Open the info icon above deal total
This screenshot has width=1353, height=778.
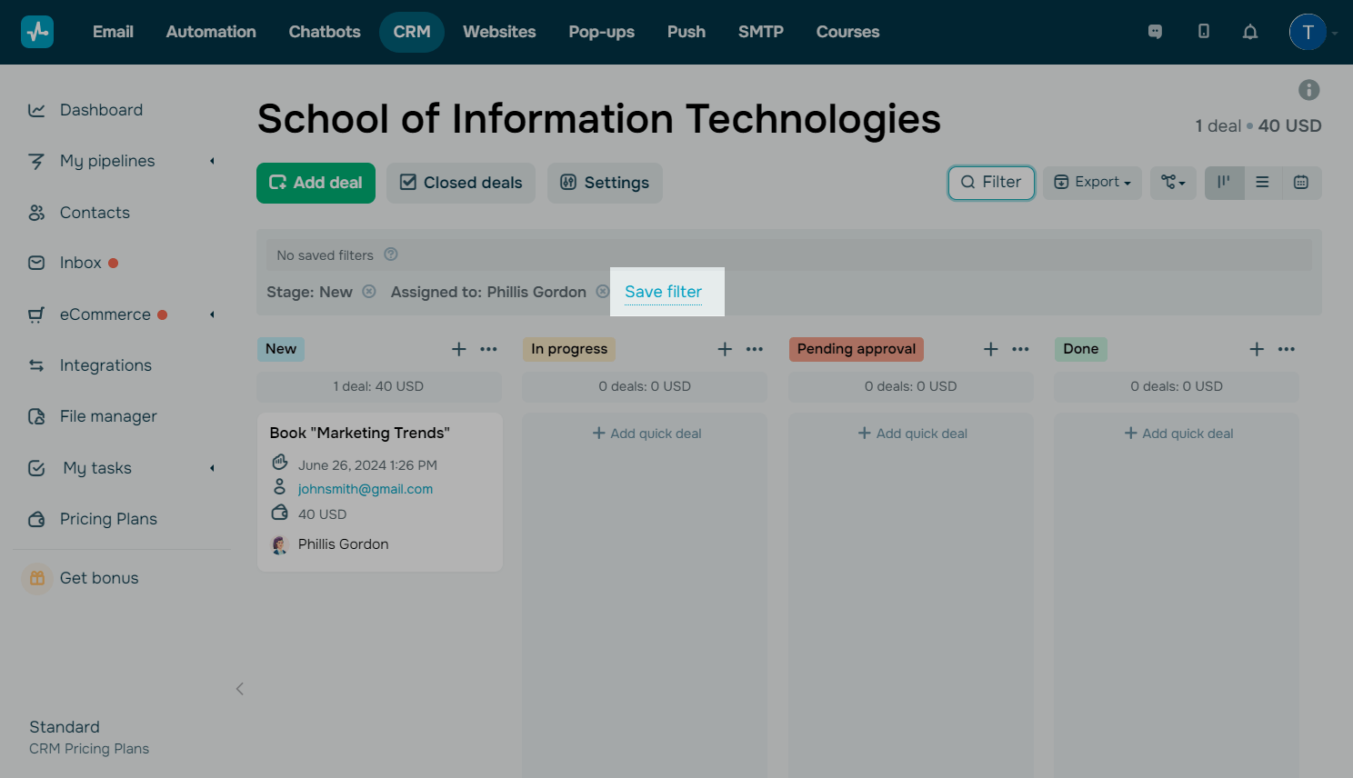click(1308, 90)
